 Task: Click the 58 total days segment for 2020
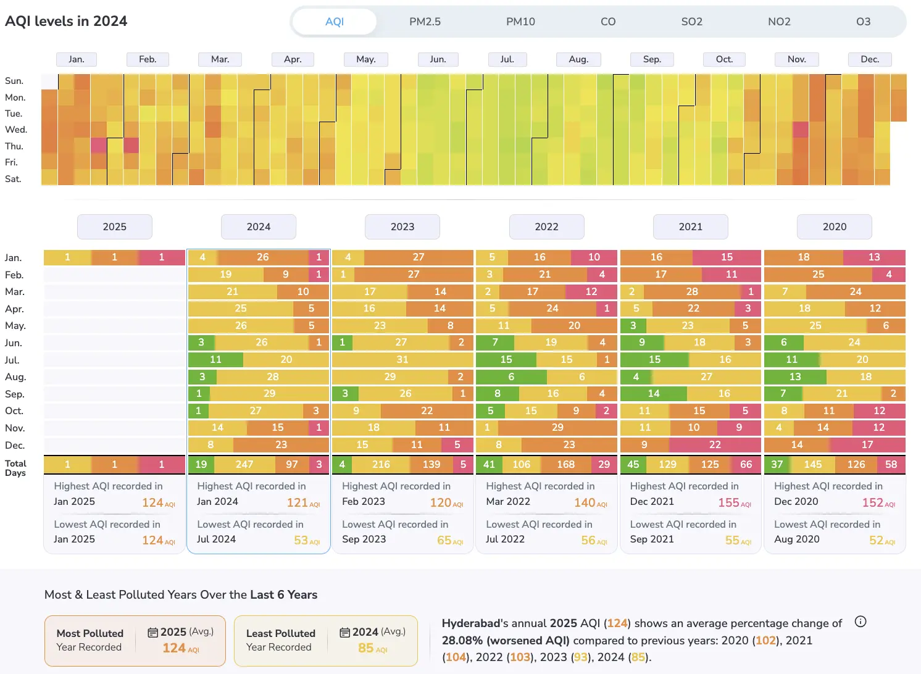[891, 464]
